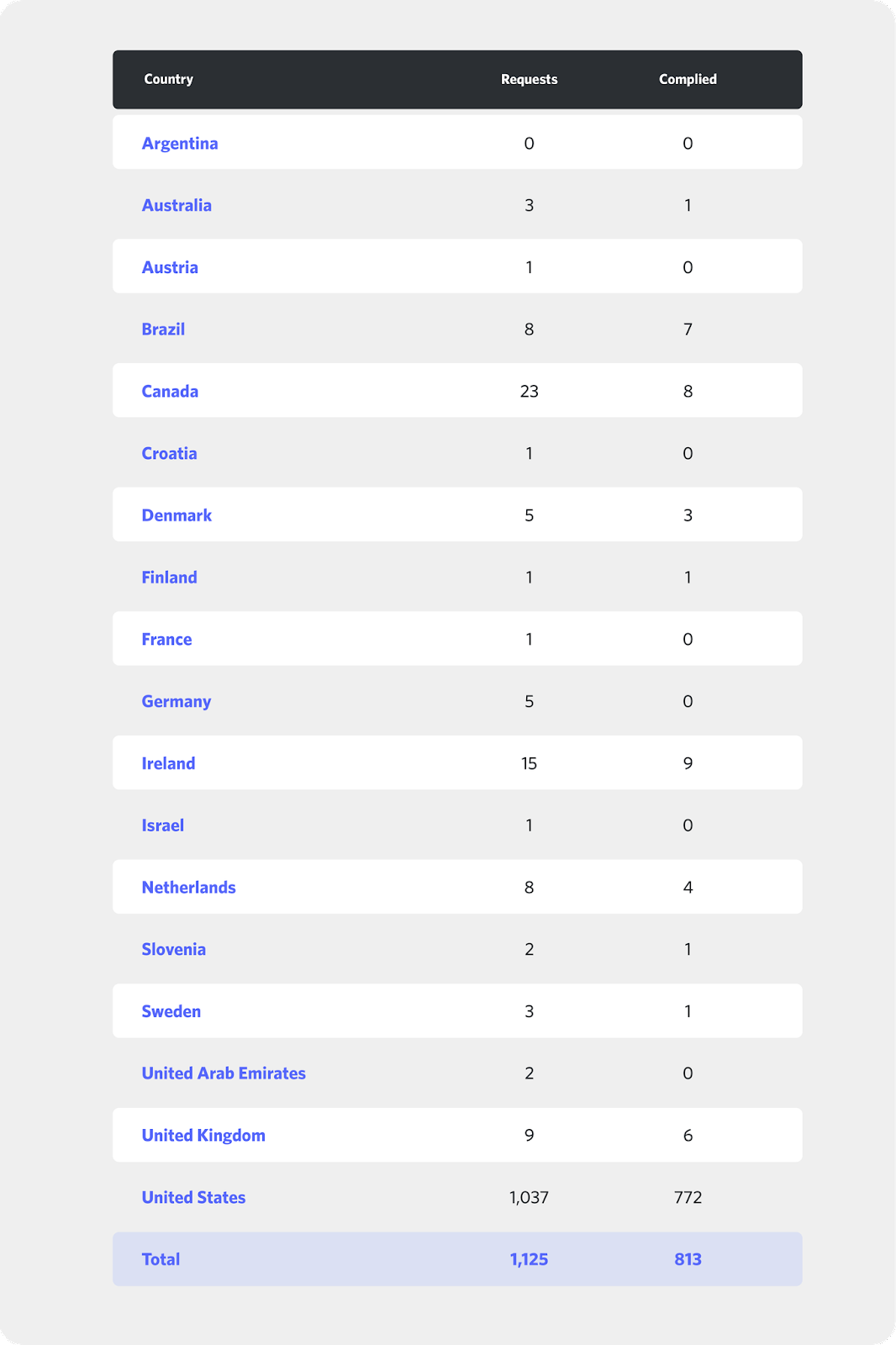Open the Argentina country link
This screenshot has width=896, height=1345.
point(180,144)
